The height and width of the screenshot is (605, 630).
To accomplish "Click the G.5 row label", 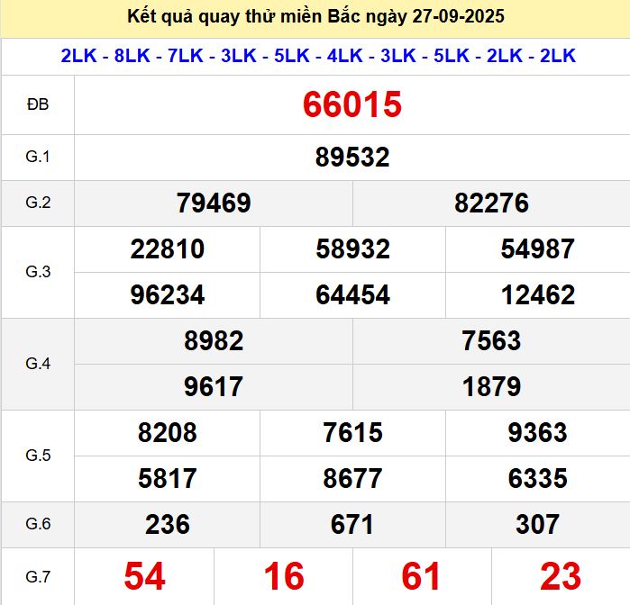I will point(38,456).
